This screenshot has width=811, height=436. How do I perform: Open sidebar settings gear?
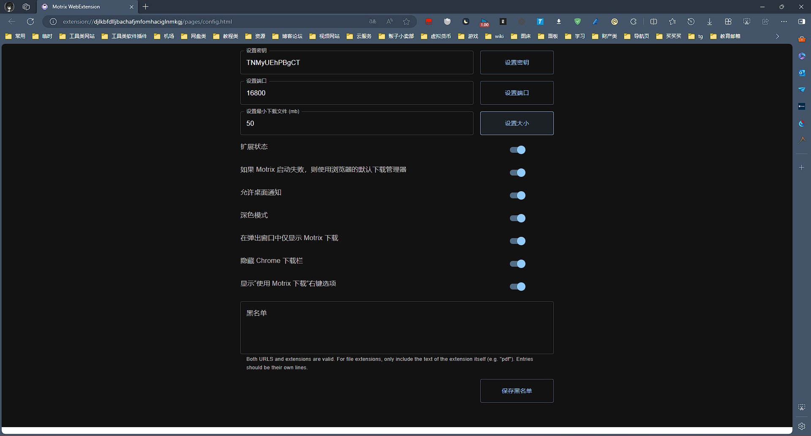[802, 426]
